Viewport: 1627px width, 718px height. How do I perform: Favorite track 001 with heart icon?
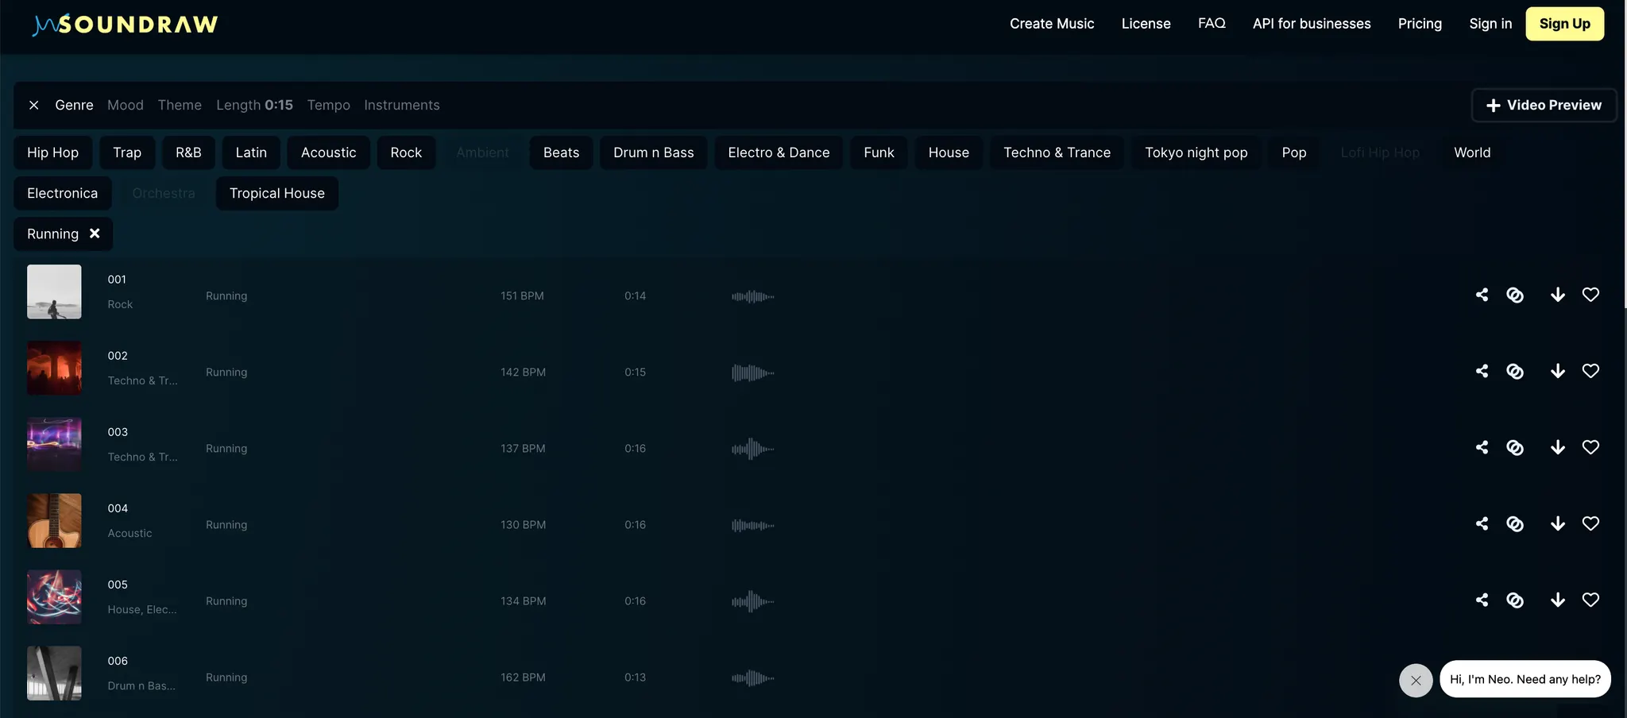[x=1590, y=295]
